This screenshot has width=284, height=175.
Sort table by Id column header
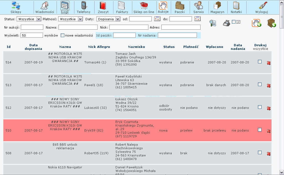point(9,47)
